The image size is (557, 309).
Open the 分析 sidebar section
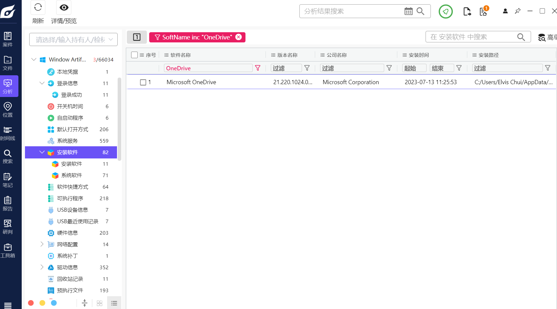coord(8,86)
